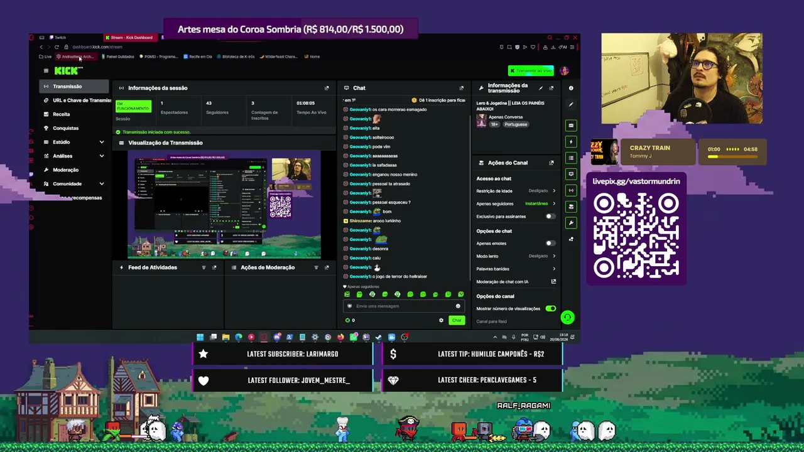The width and height of the screenshot is (804, 452).
Task: Open the user profile avatar
Action: 564,71
